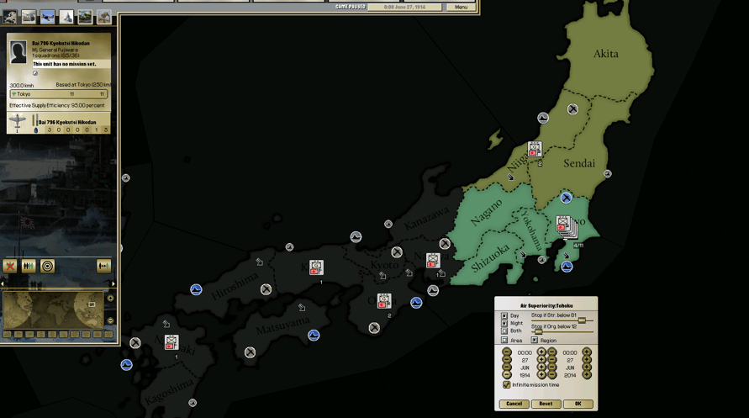
Task: Increase start year 1914 with plus
Action: pos(541,375)
